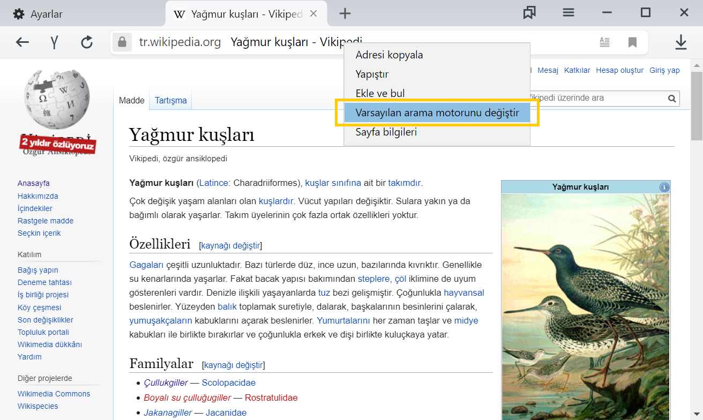Image resolution: width=703 pixels, height=420 pixels.
Task: Bookmark this page using bookmark icon
Action: tap(632, 42)
